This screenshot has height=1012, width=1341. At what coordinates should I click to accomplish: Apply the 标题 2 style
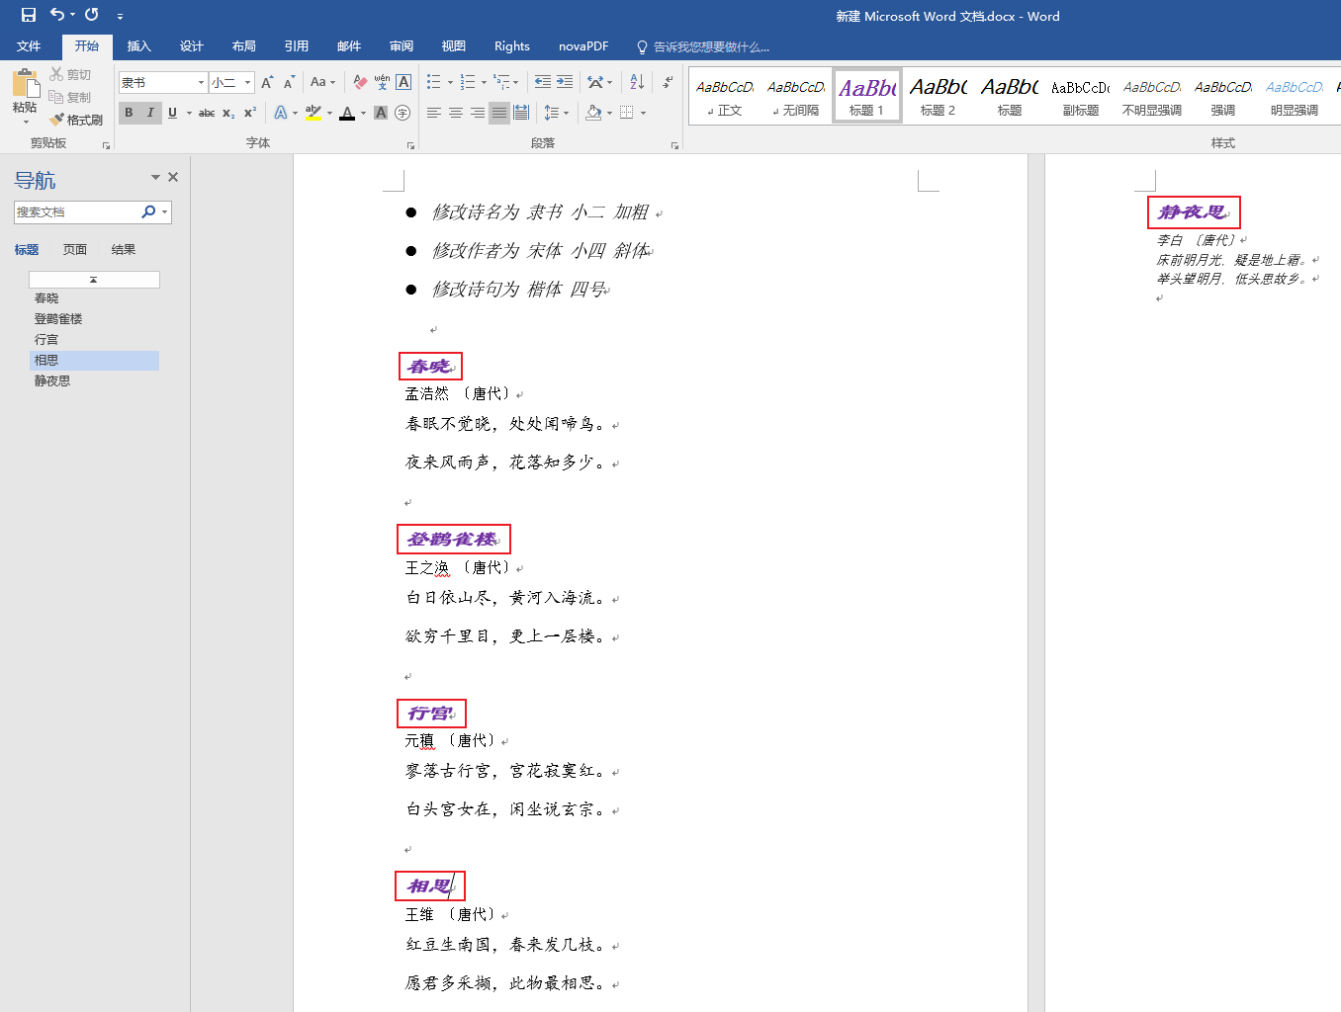pyautogui.click(x=938, y=96)
